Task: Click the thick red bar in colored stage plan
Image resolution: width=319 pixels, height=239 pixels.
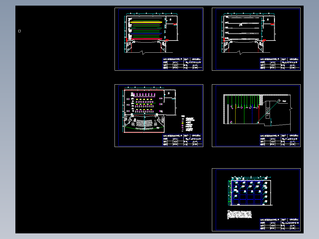Action: click(147, 39)
